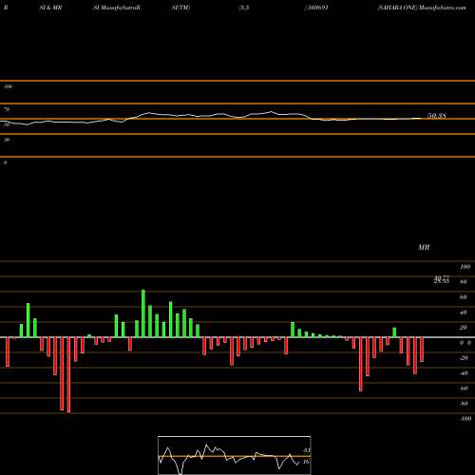This screenshot has height=475, width=475.
Task: Click the MR axis label 80
Action: (x=463, y=282)
